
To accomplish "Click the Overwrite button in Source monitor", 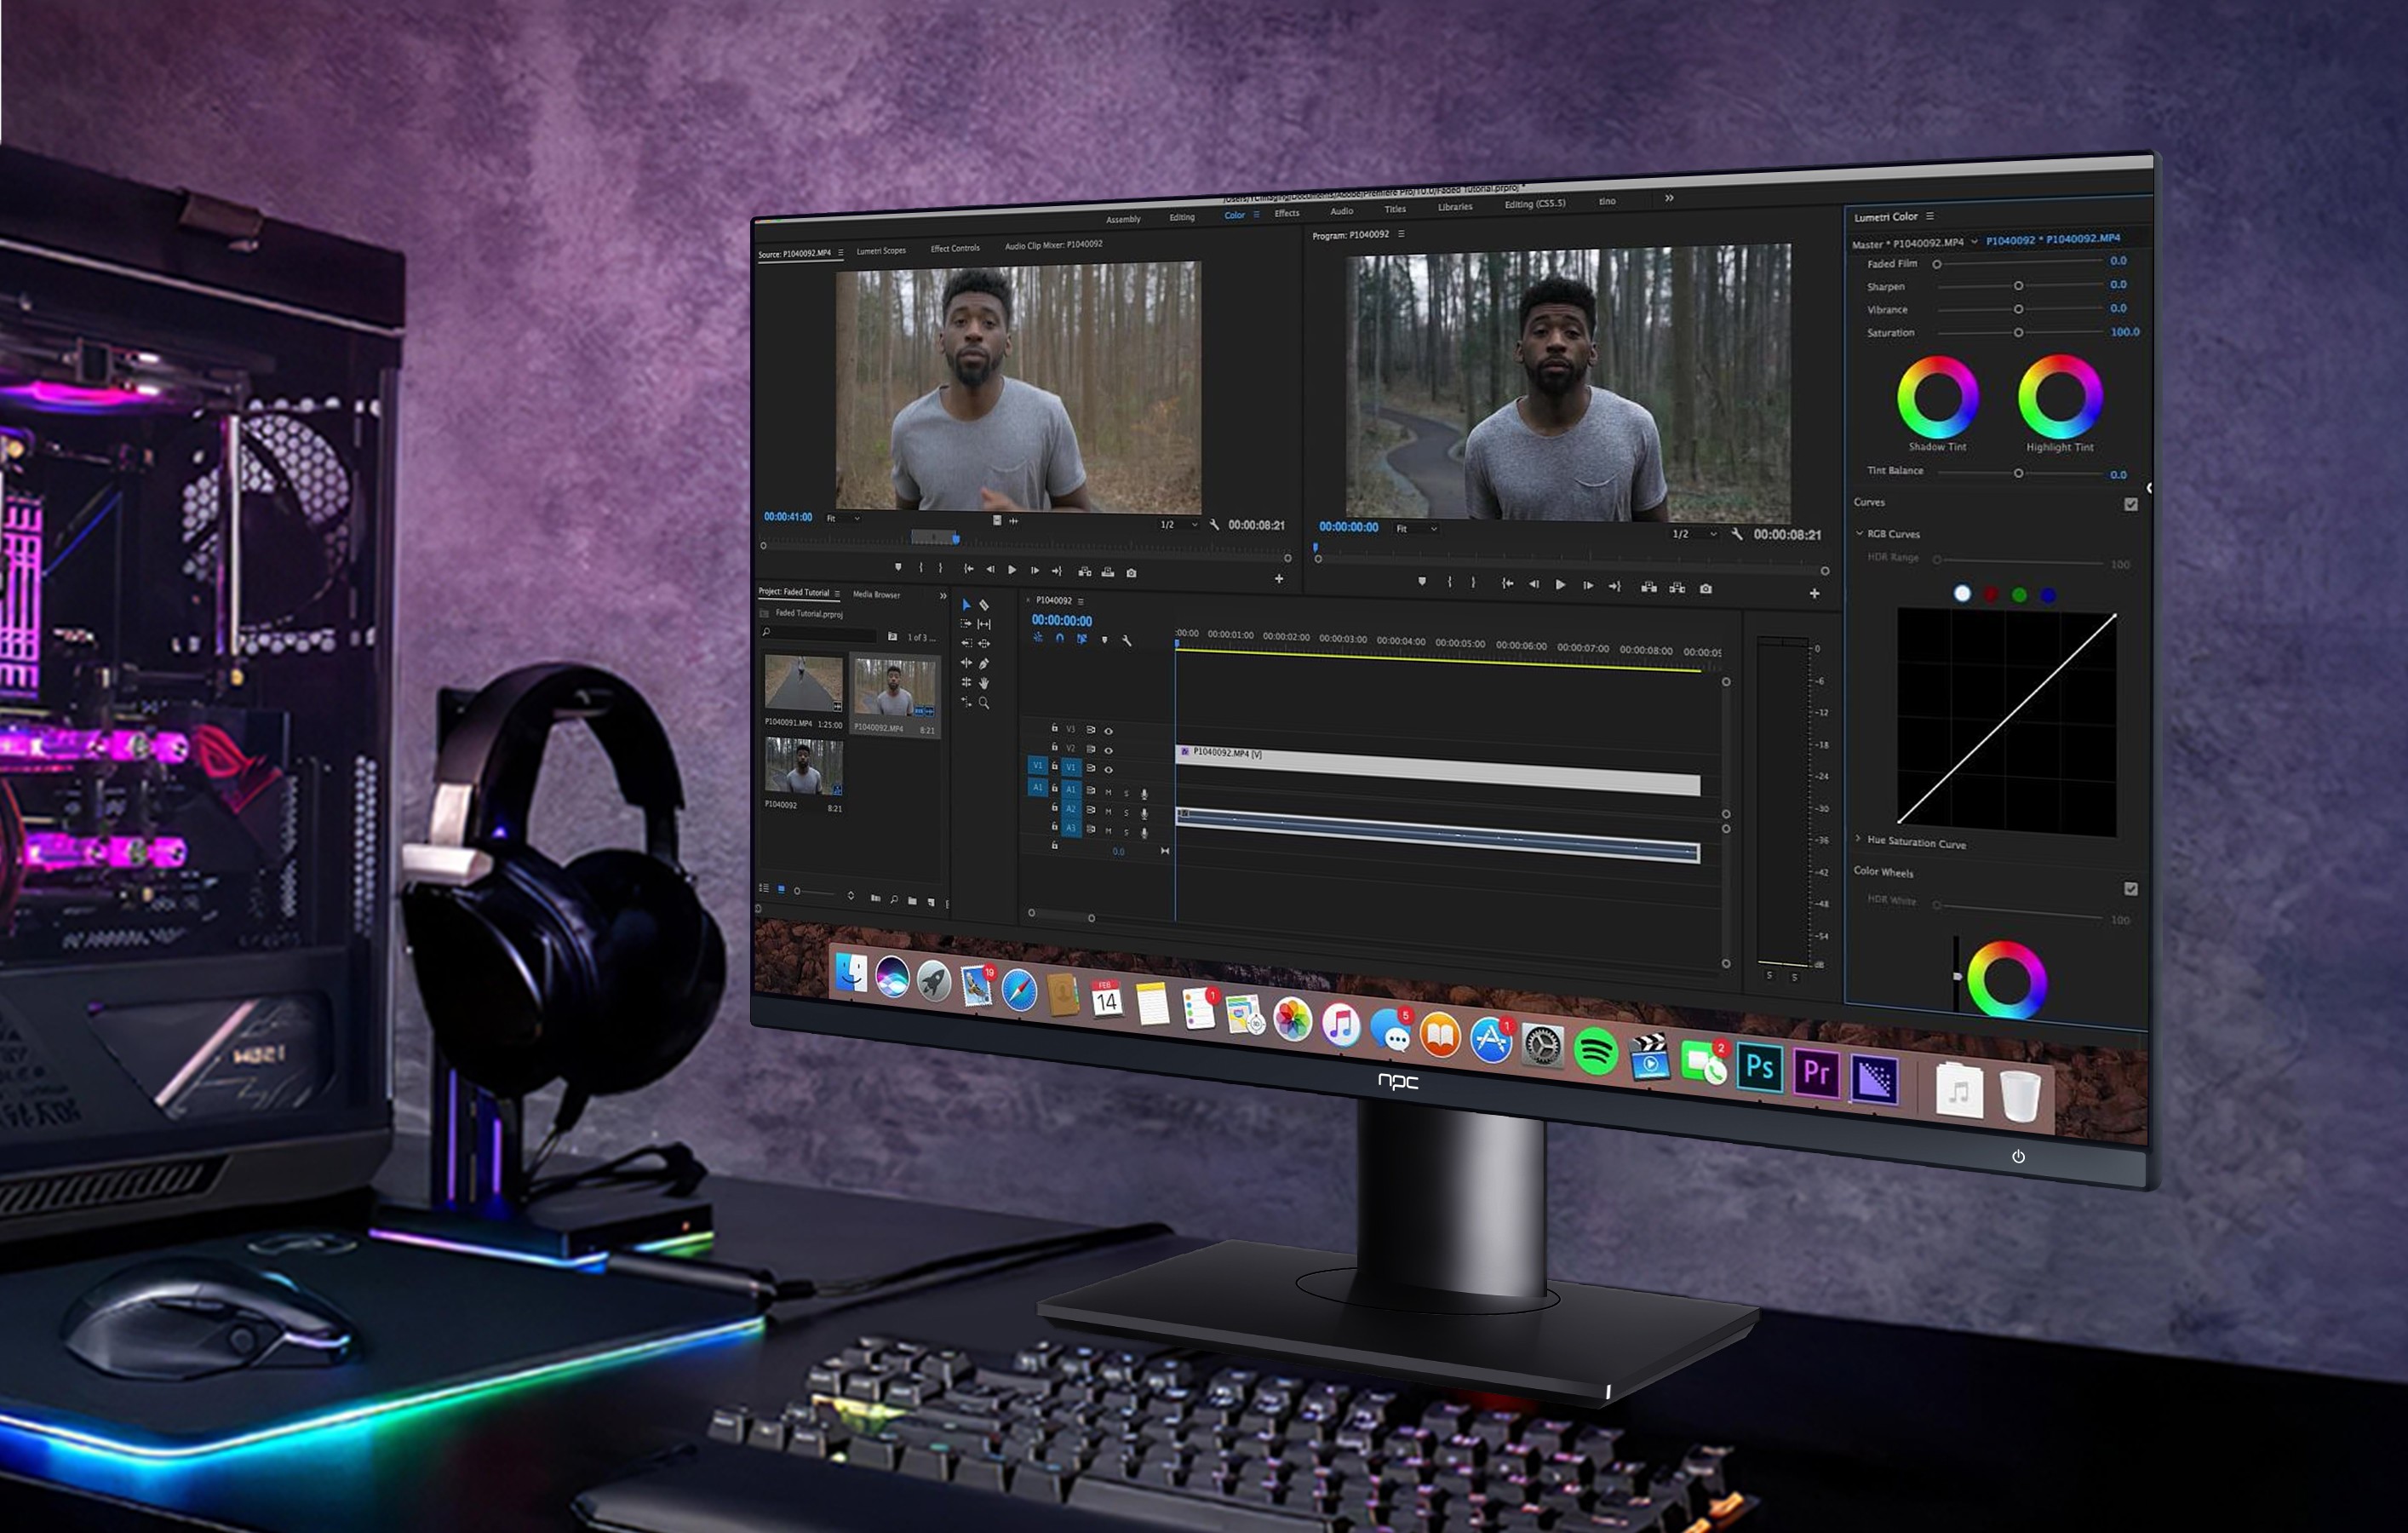I will point(1107,572).
